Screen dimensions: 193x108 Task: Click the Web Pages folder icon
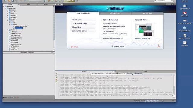click(8, 8)
